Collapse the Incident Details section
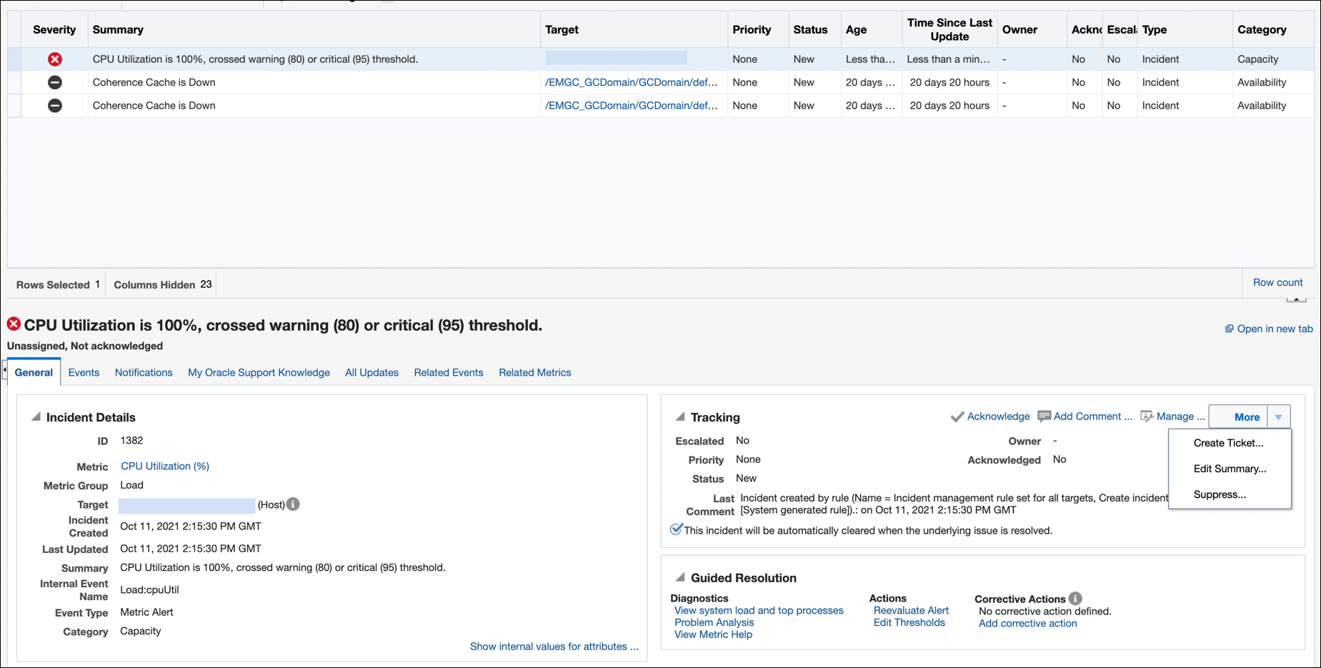Screen dimensions: 1321x668 [x=34, y=417]
